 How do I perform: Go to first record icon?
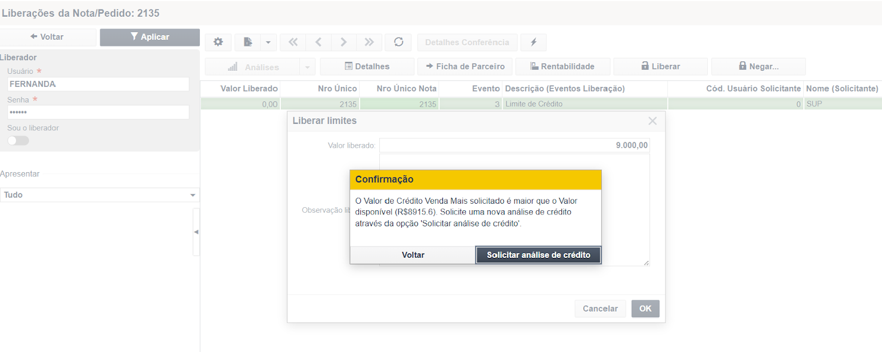(293, 42)
